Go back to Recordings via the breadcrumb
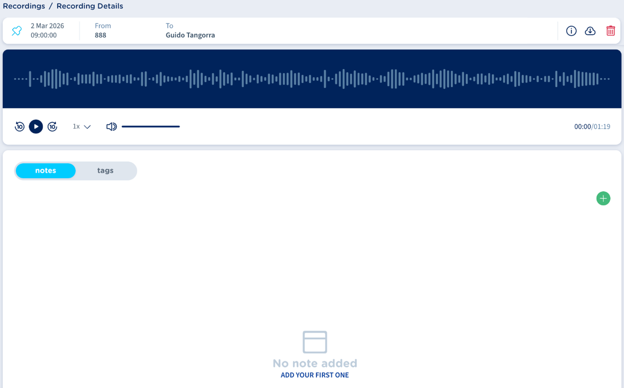The width and height of the screenshot is (624, 388). [24, 6]
